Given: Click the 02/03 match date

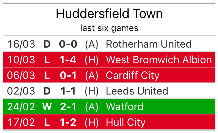Looking at the screenshot, I should tap(21, 91).
